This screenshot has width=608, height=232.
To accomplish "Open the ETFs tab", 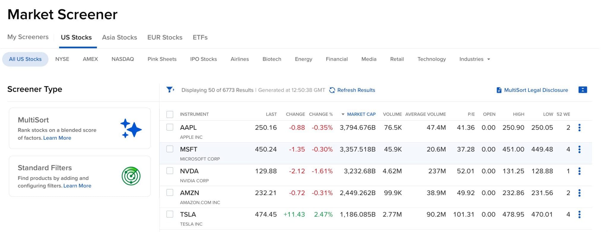I will click(x=200, y=37).
